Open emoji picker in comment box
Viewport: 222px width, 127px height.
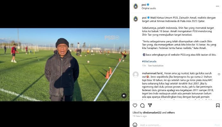point(135,125)
